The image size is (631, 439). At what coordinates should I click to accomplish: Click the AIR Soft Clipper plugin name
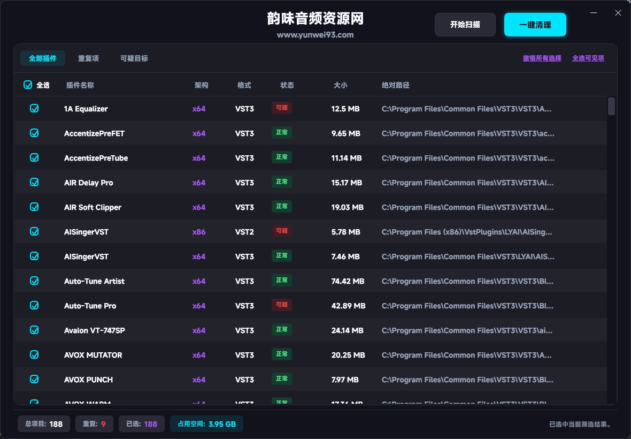(x=93, y=207)
